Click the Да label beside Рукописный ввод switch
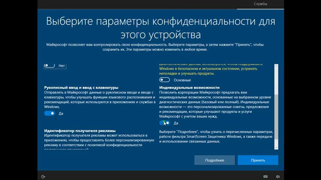This screenshot has width=321, height=180. point(61,113)
